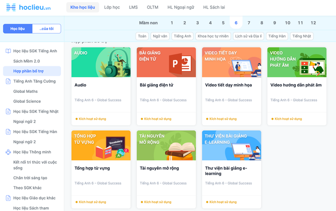Image resolution: width=336 pixels, height=211 pixels.
Task: Click the icon beside Học liệu Giáo dục khác
Action: coord(8,198)
